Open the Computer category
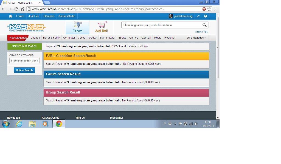 tap(69, 38)
